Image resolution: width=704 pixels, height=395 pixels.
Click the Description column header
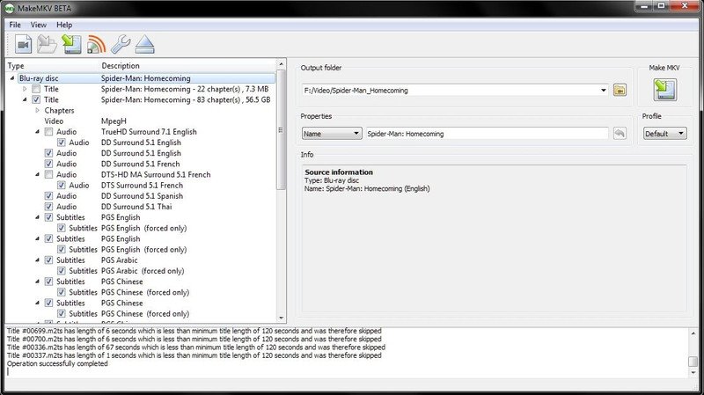tap(187, 65)
